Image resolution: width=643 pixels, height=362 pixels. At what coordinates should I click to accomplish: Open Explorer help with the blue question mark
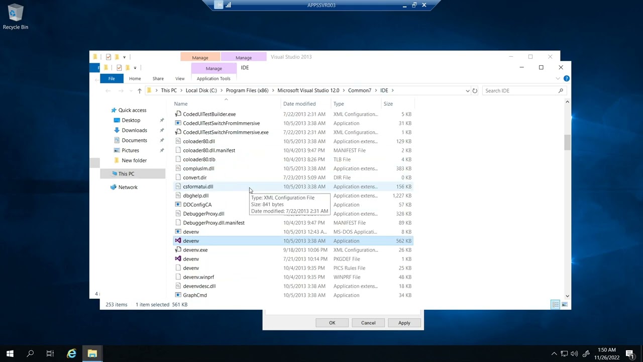click(x=566, y=78)
